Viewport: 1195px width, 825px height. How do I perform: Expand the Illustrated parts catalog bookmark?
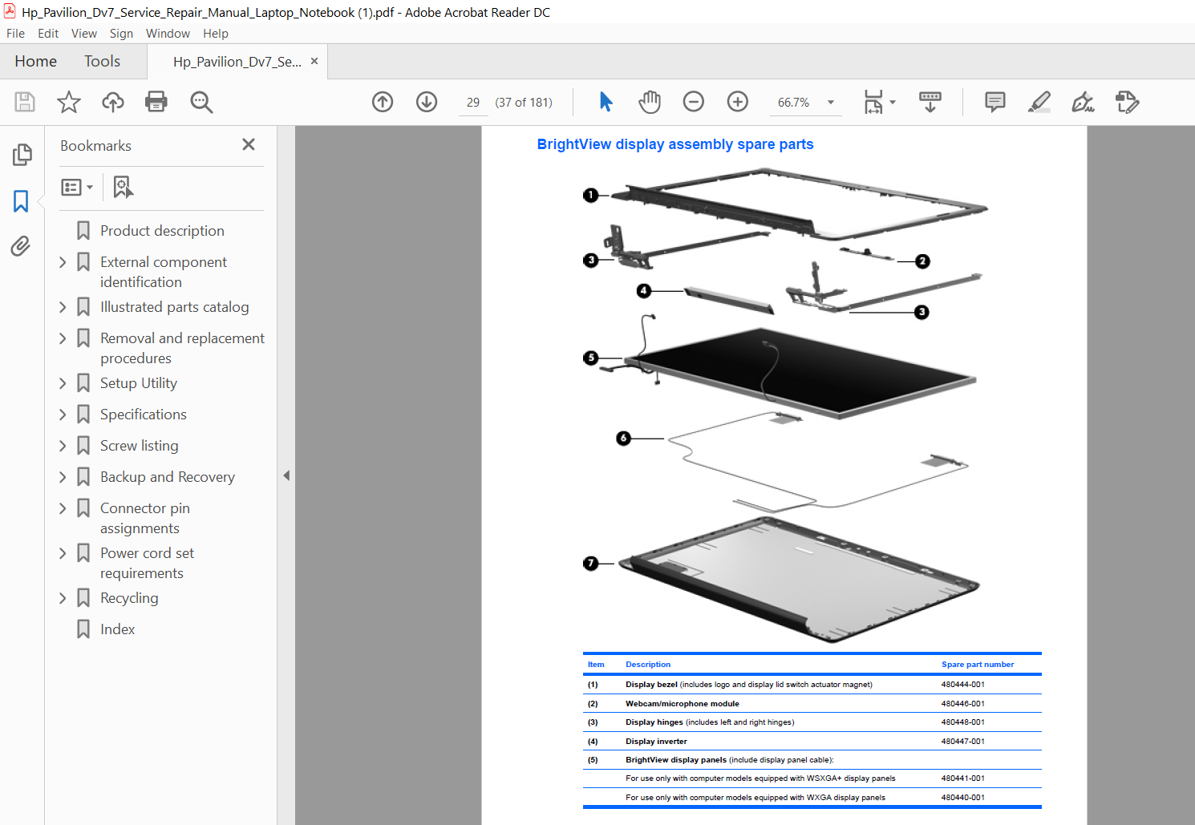(x=63, y=307)
